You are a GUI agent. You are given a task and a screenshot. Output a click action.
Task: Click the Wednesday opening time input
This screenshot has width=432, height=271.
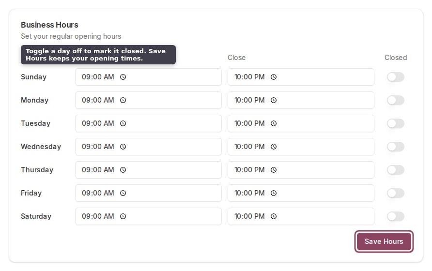coord(148,147)
